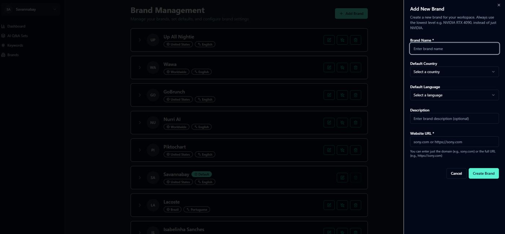Click the Create Brand button

click(x=483, y=173)
